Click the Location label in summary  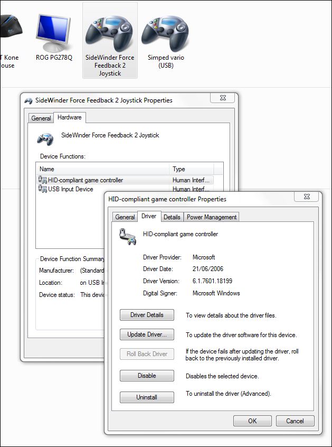pyautogui.click(x=50, y=283)
